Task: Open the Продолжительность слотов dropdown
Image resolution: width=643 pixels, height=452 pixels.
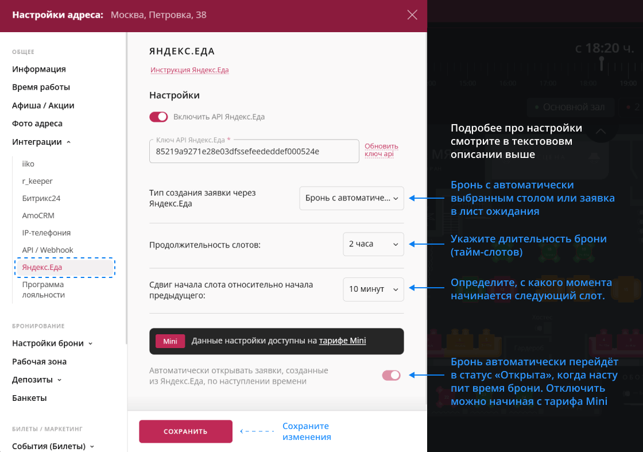Action: [373, 244]
